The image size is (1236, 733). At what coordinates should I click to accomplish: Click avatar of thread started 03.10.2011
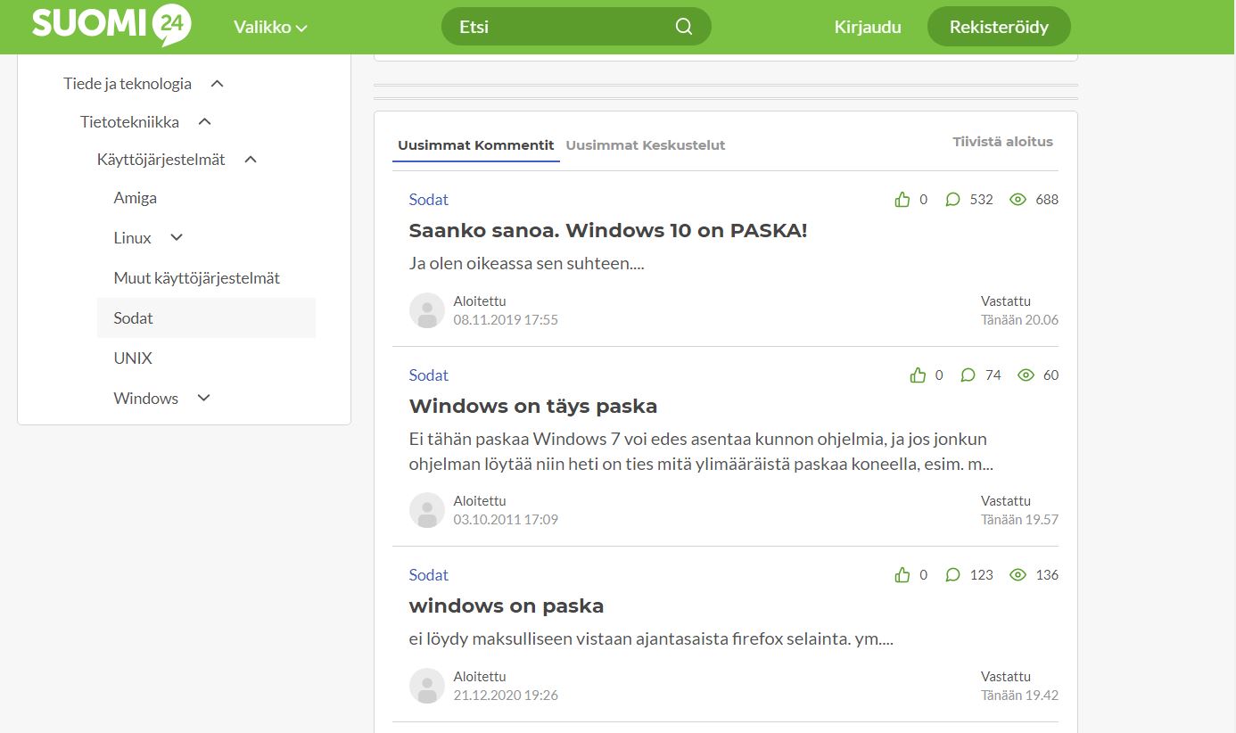(427, 510)
